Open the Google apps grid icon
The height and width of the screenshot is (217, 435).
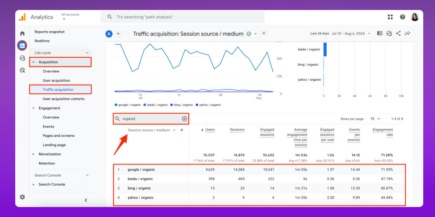[390, 17]
